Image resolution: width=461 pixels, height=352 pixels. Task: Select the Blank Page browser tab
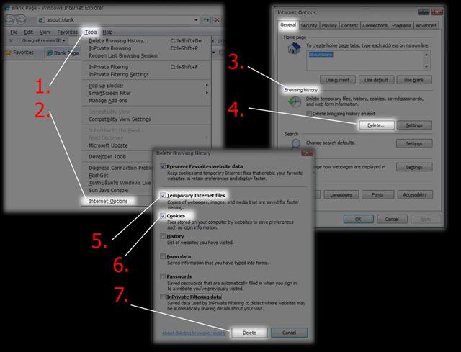point(63,53)
